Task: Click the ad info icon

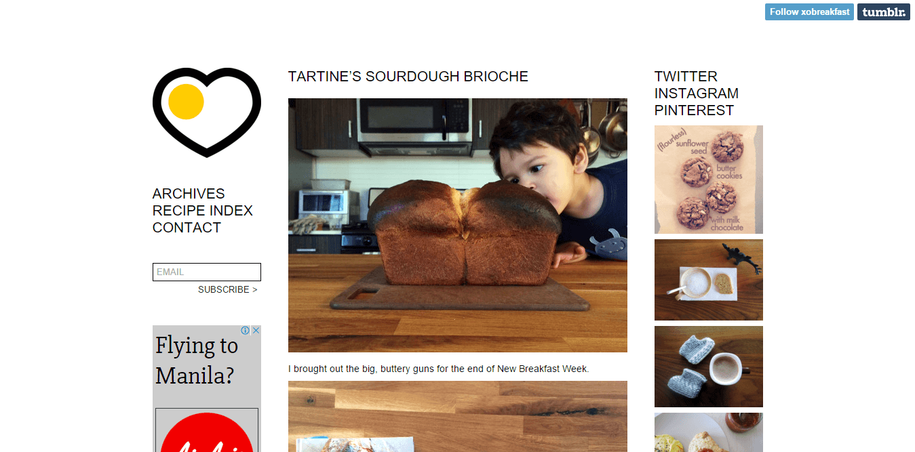Action: tap(246, 331)
